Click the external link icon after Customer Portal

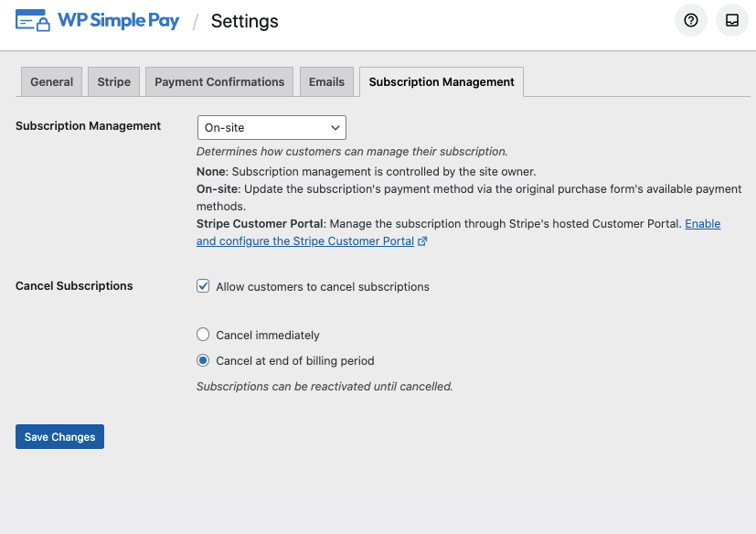(x=422, y=241)
